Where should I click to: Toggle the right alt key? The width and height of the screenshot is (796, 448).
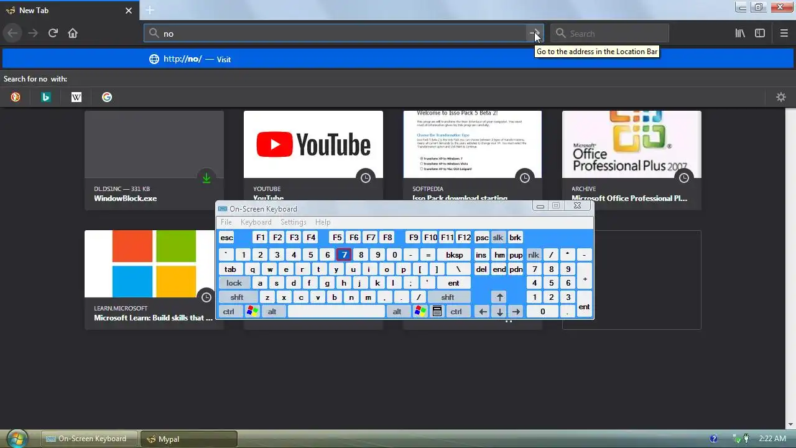coord(397,312)
